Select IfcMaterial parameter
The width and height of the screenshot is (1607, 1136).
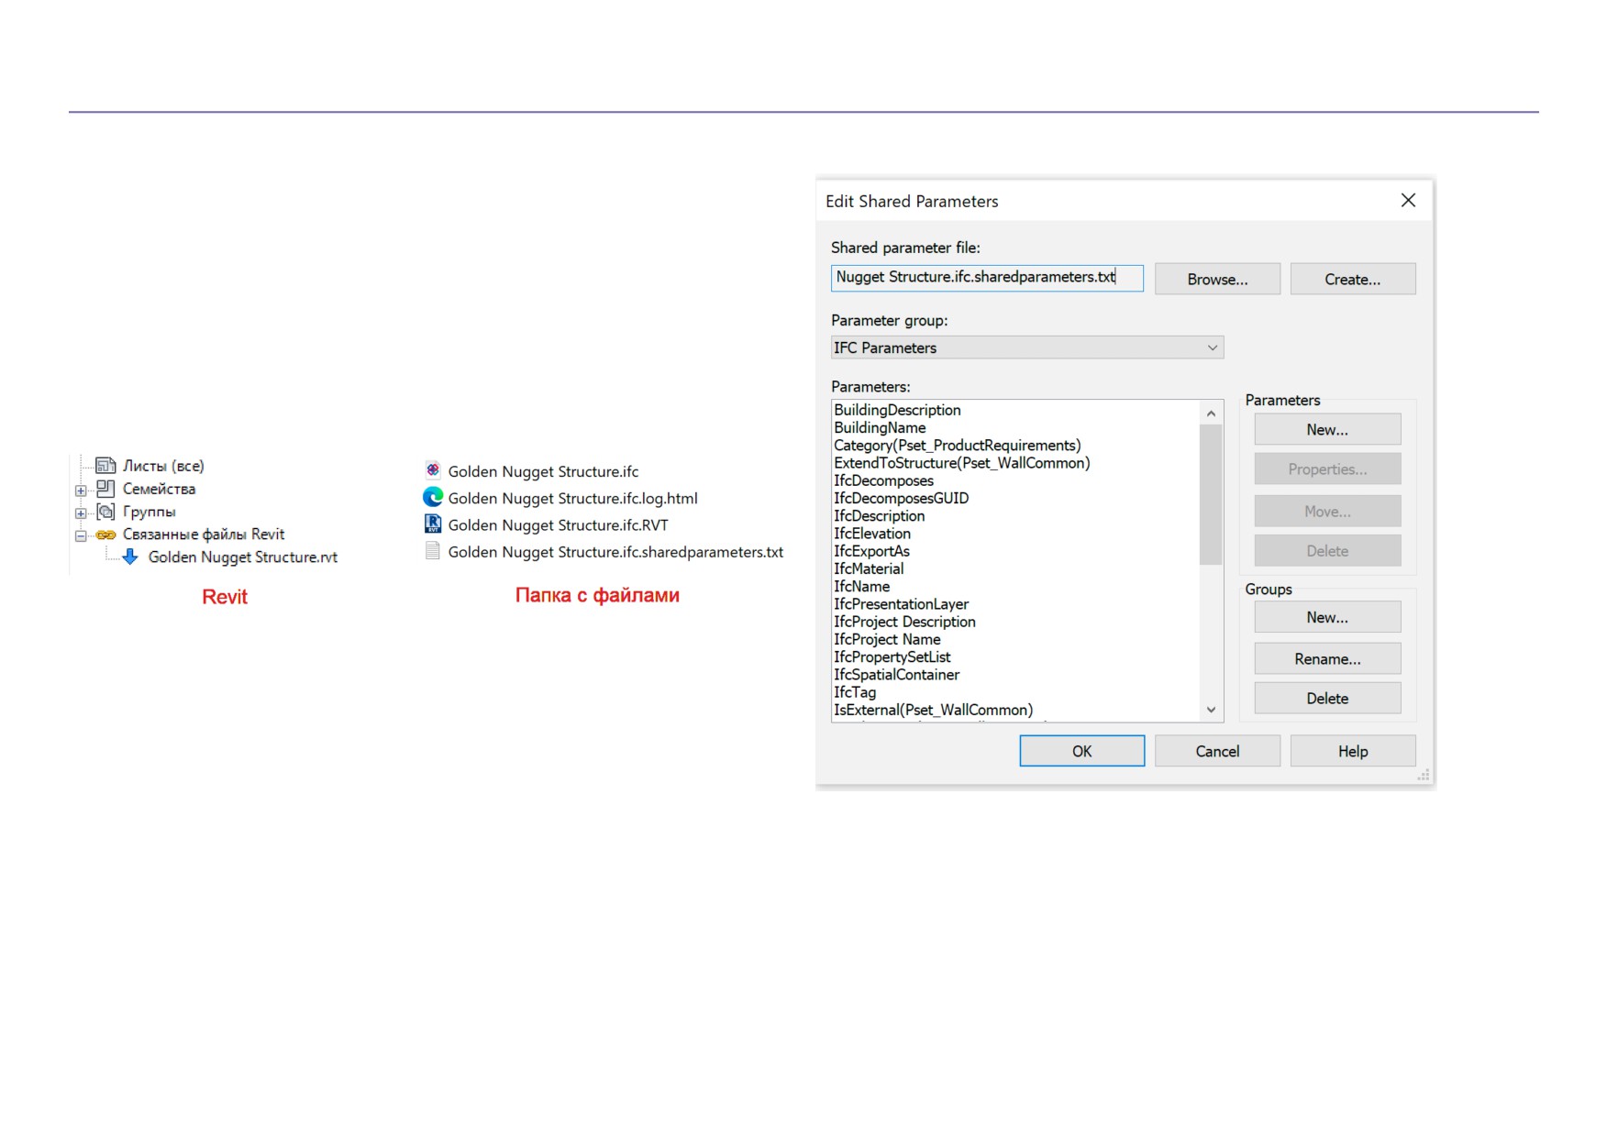[868, 568]
